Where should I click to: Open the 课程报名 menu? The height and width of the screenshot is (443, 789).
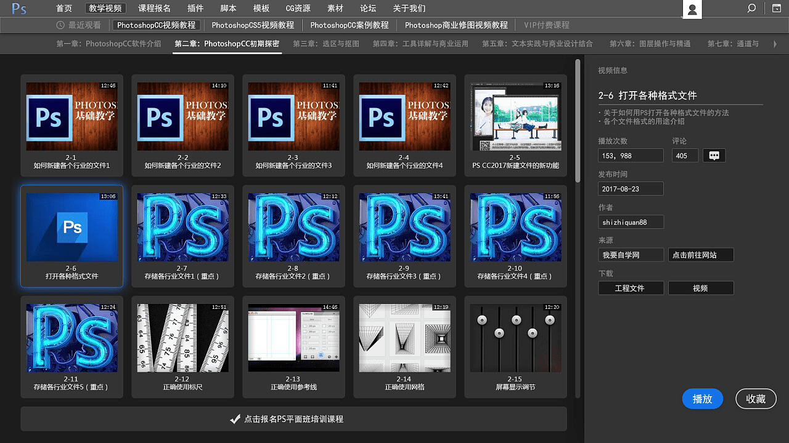154,9
